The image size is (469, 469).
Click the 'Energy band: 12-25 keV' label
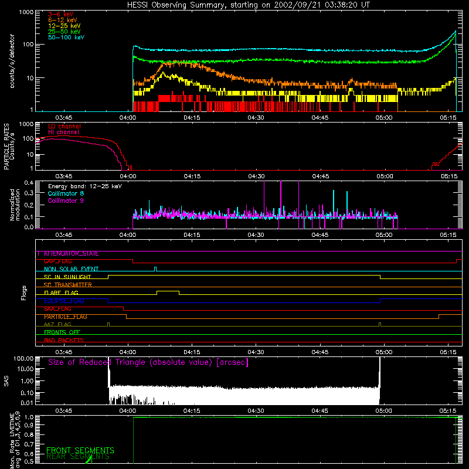(x=85, y=186)
